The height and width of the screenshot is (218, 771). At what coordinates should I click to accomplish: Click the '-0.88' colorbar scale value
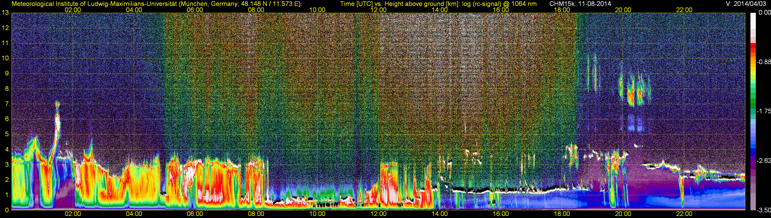click(x=764, y=62)
